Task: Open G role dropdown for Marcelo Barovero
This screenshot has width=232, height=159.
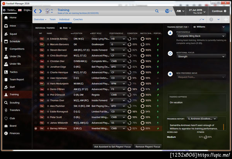Action: [x=118, y=44]
